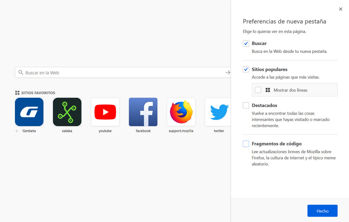349x222 pixels.
Task: Click the Fragmentos de código label
Action: tap(277, 143)
